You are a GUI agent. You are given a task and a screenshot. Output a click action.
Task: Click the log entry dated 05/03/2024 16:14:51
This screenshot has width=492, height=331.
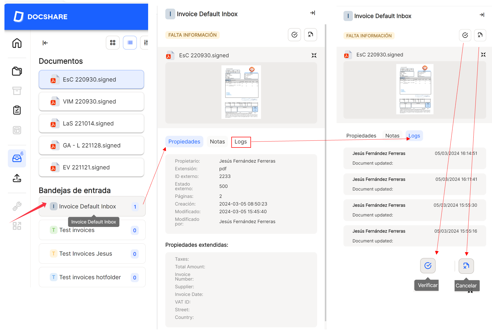415,158
